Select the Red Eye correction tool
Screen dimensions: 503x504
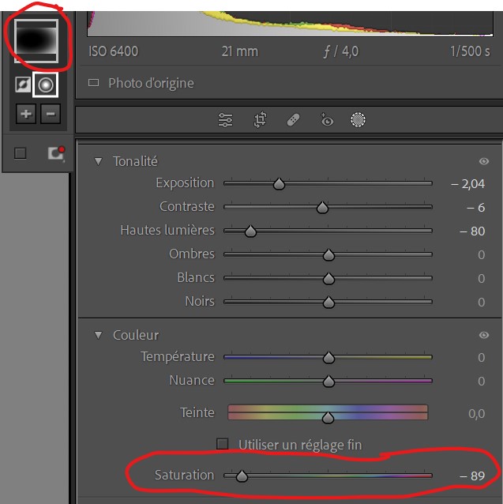point(326,120)
